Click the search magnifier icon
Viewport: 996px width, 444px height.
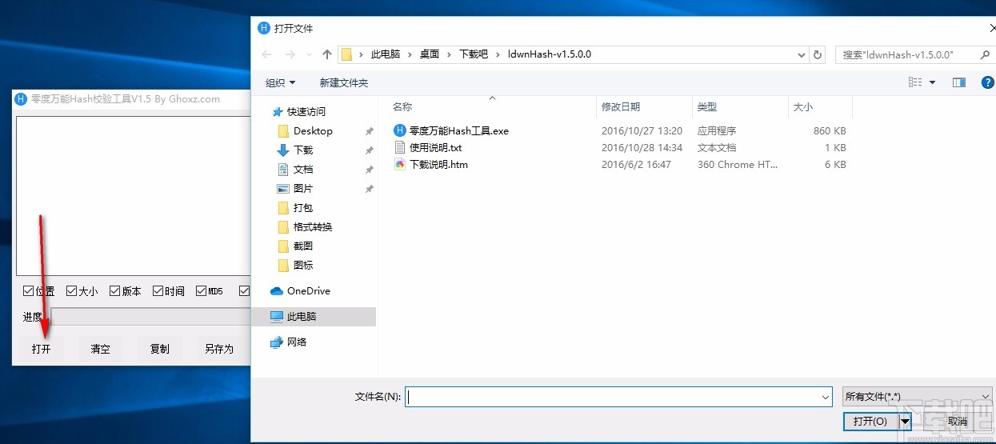983,54
